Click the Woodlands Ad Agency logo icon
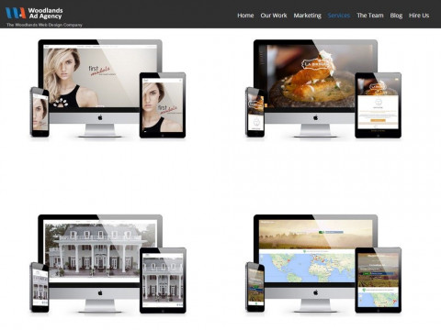The height and width of the screenshot is (330, 441). pyautogui.click(x=16, y=13)
